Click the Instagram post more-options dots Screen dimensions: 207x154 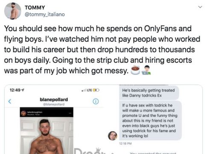70,113
